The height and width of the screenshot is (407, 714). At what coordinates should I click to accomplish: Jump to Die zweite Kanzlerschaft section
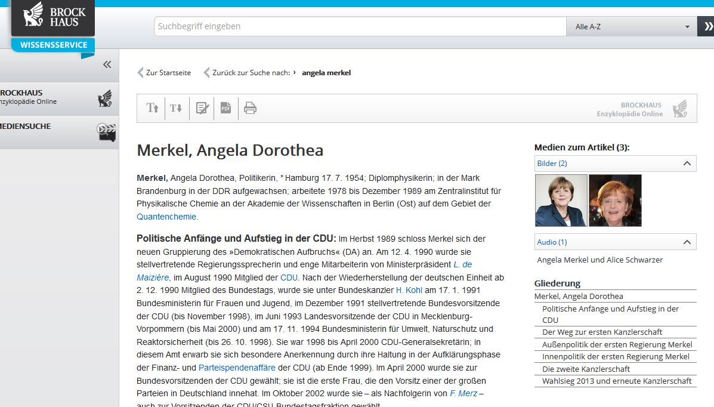coord(586,369)
